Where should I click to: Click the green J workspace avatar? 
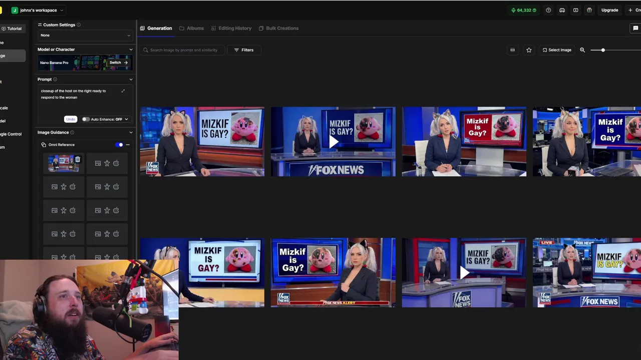[x=15, y=10]
